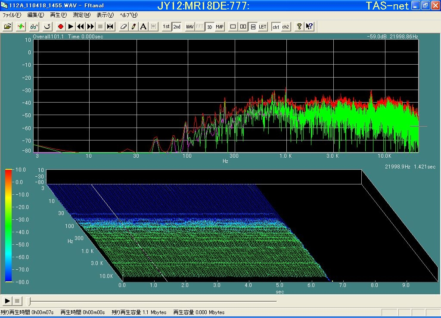Switch to the 1st display

point(166,26)
